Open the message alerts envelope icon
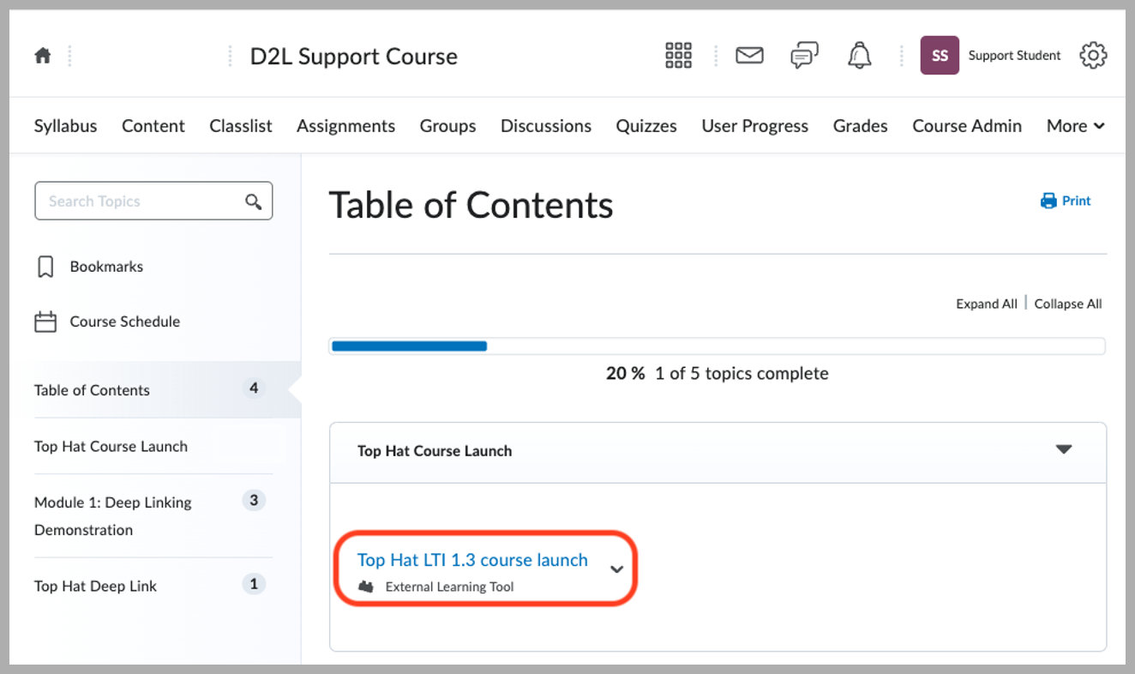The height and width of the screenshot is (674, 1135). coord(749,56)
